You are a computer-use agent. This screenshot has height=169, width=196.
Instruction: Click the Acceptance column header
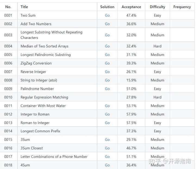click(131, 7)
